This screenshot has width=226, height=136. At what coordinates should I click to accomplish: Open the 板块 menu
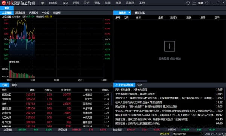[x=65, y=3]
